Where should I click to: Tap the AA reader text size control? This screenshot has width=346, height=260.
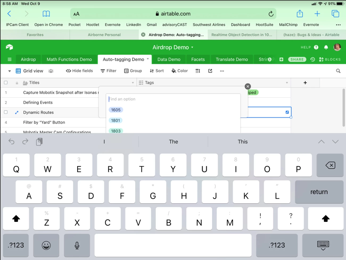[x=76, y=14]
